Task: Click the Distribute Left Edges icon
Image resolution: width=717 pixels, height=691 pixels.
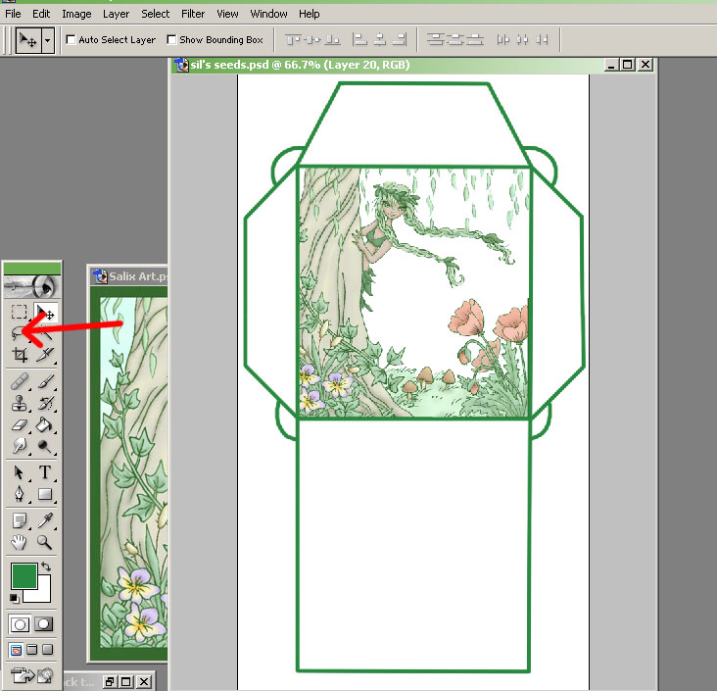Action: pyautogui.click(x=502, y=40)
